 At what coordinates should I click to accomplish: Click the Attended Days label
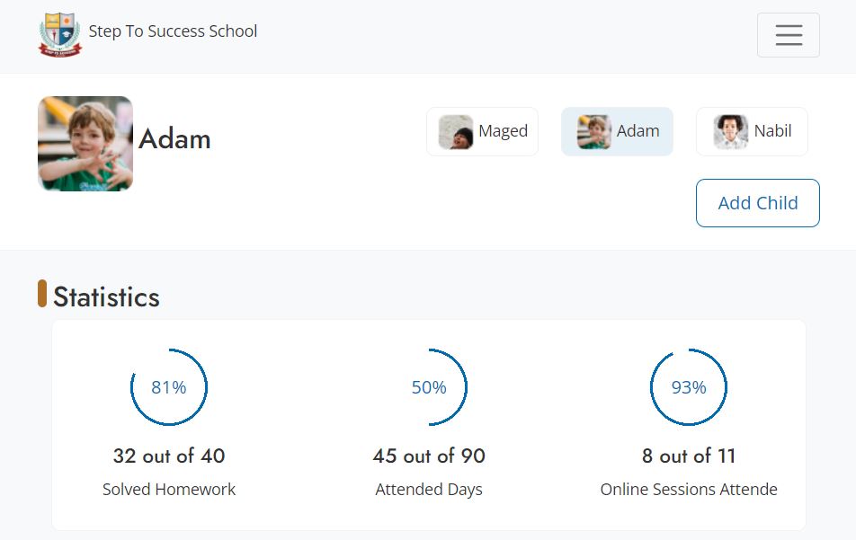coord(429,490)
